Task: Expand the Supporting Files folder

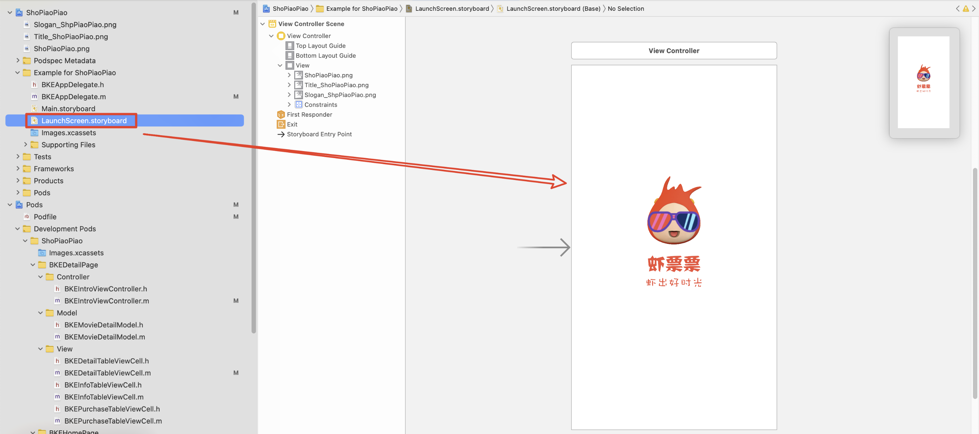Action: (25, 145)
